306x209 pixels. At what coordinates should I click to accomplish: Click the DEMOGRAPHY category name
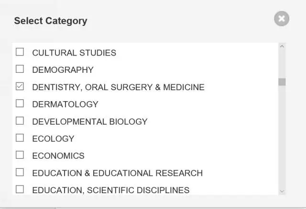[x=63, y=70]
